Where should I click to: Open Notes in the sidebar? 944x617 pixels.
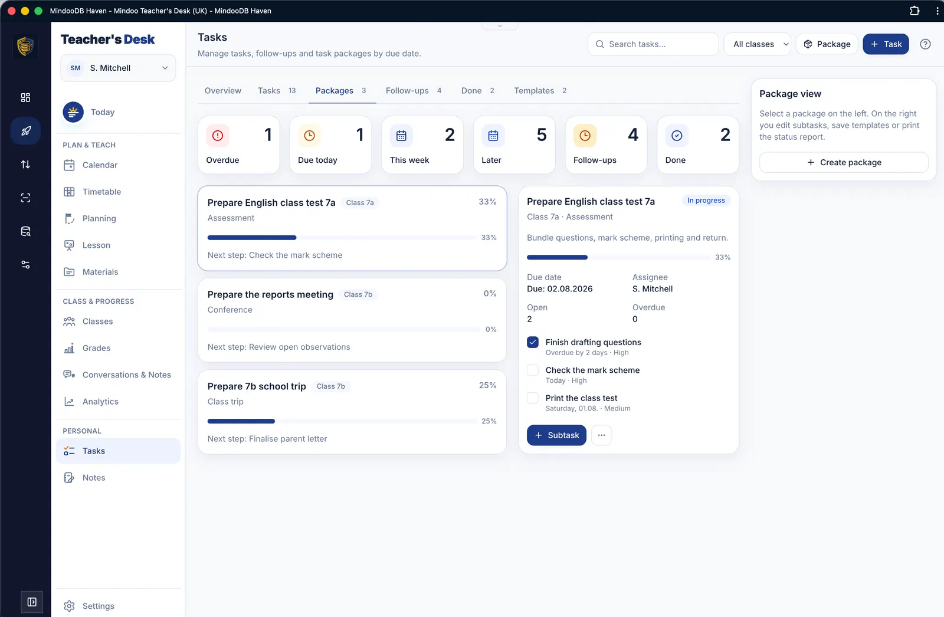pos(118,478)
